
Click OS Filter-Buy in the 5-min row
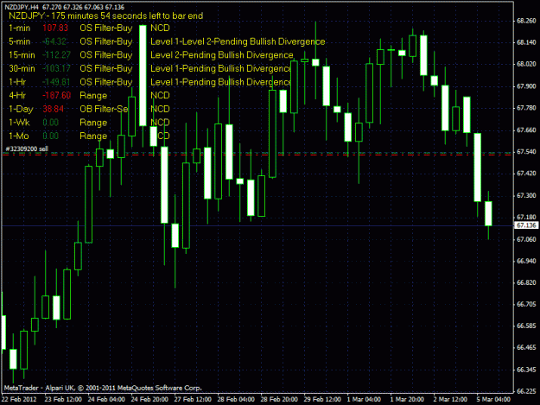click(x=106, y=41)
